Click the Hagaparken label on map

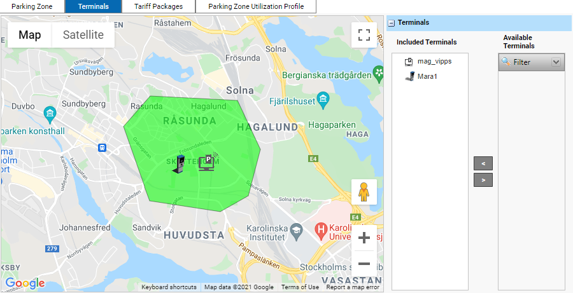[332, 125]
